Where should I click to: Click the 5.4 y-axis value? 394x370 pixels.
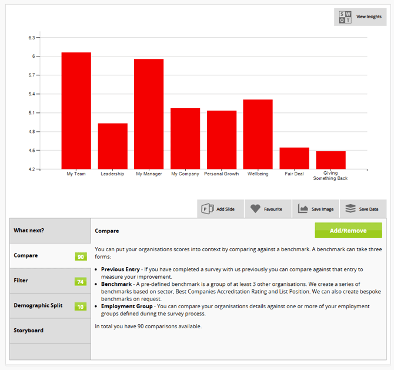click(x=32, y=94)
